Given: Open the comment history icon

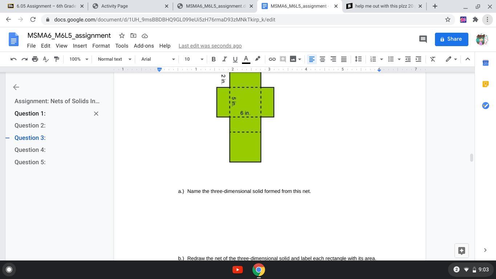Looking at the screenshot, I should 423,39.
